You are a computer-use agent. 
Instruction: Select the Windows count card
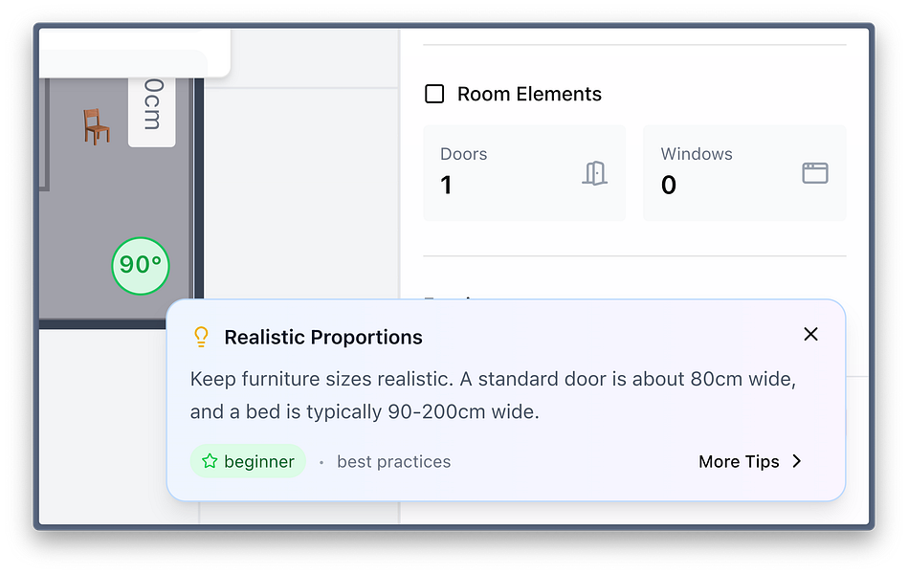744,172
